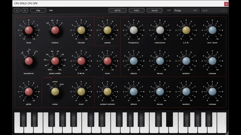The width and height of the screenshot is (241, 135).
Task: Open the File menu
Action: [x=38, y=10]
